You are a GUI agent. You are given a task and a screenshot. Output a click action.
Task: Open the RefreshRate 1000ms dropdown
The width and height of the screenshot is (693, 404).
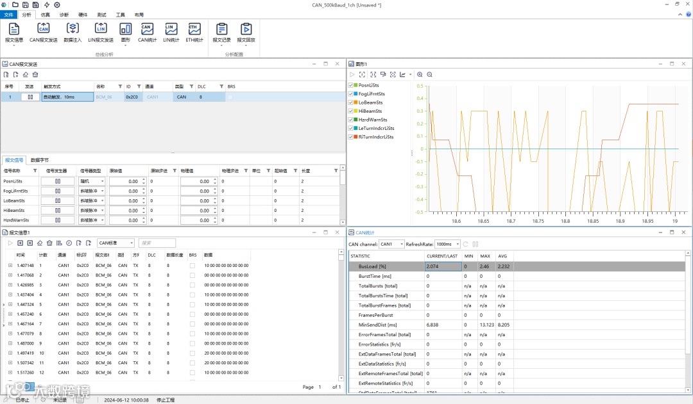point(449,244)
